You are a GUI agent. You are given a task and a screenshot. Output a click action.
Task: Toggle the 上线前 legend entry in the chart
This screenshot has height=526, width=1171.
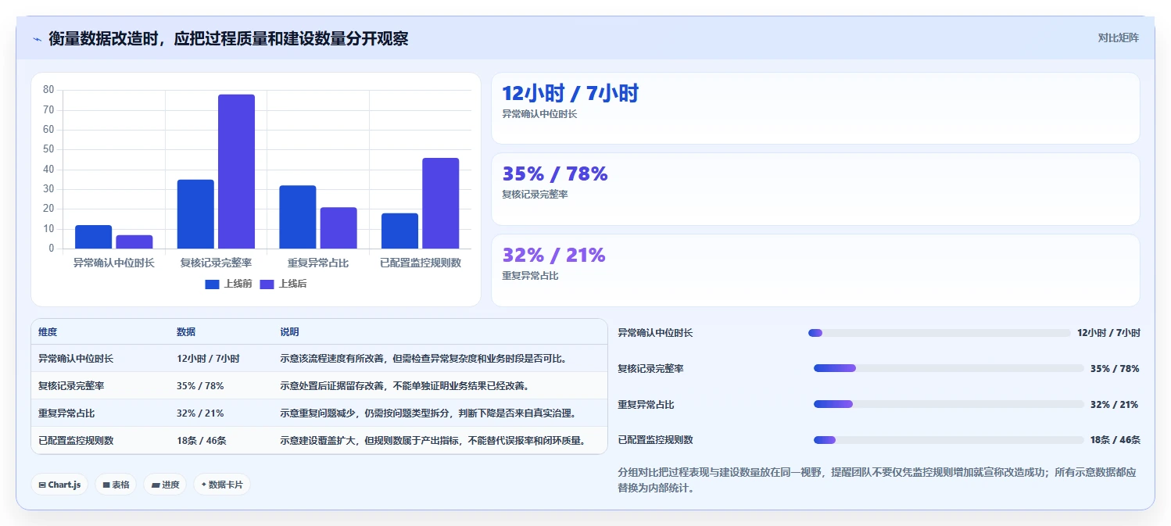coord(228,284)
